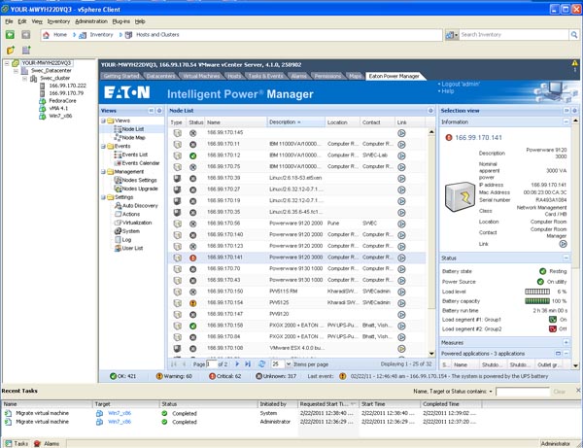Viewport: 583px width, 448px height.
Task: Open the search type dropdown beside Search Inventory
Action: pos(452,35)
